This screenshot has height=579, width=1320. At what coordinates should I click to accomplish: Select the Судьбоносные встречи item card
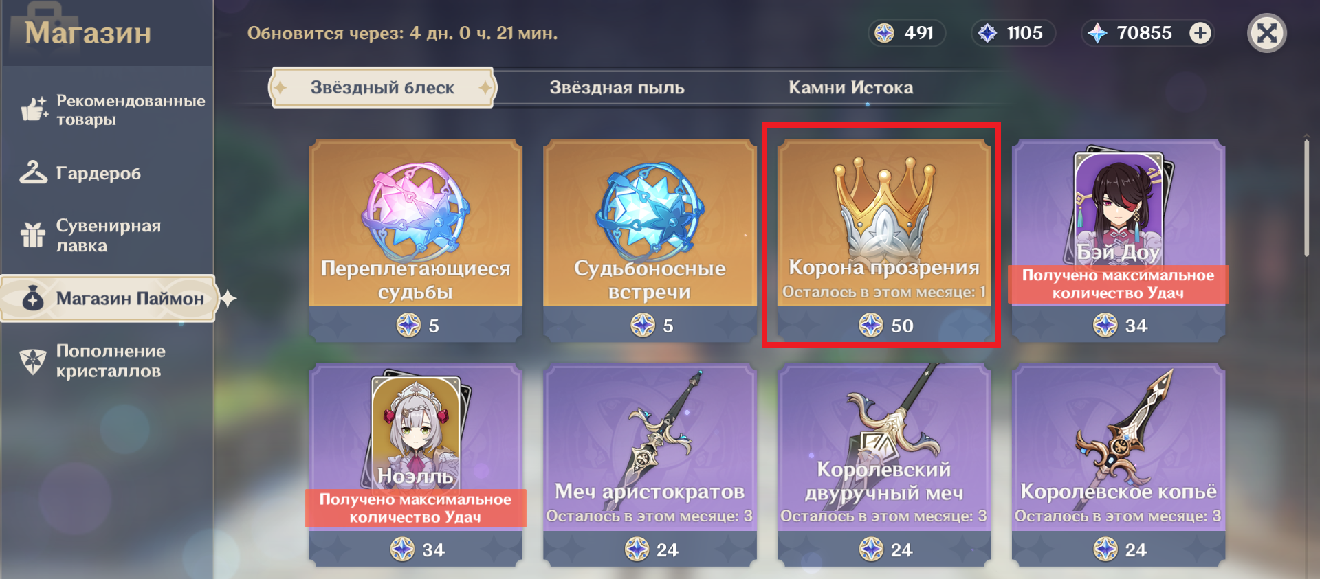coord(650,240)
